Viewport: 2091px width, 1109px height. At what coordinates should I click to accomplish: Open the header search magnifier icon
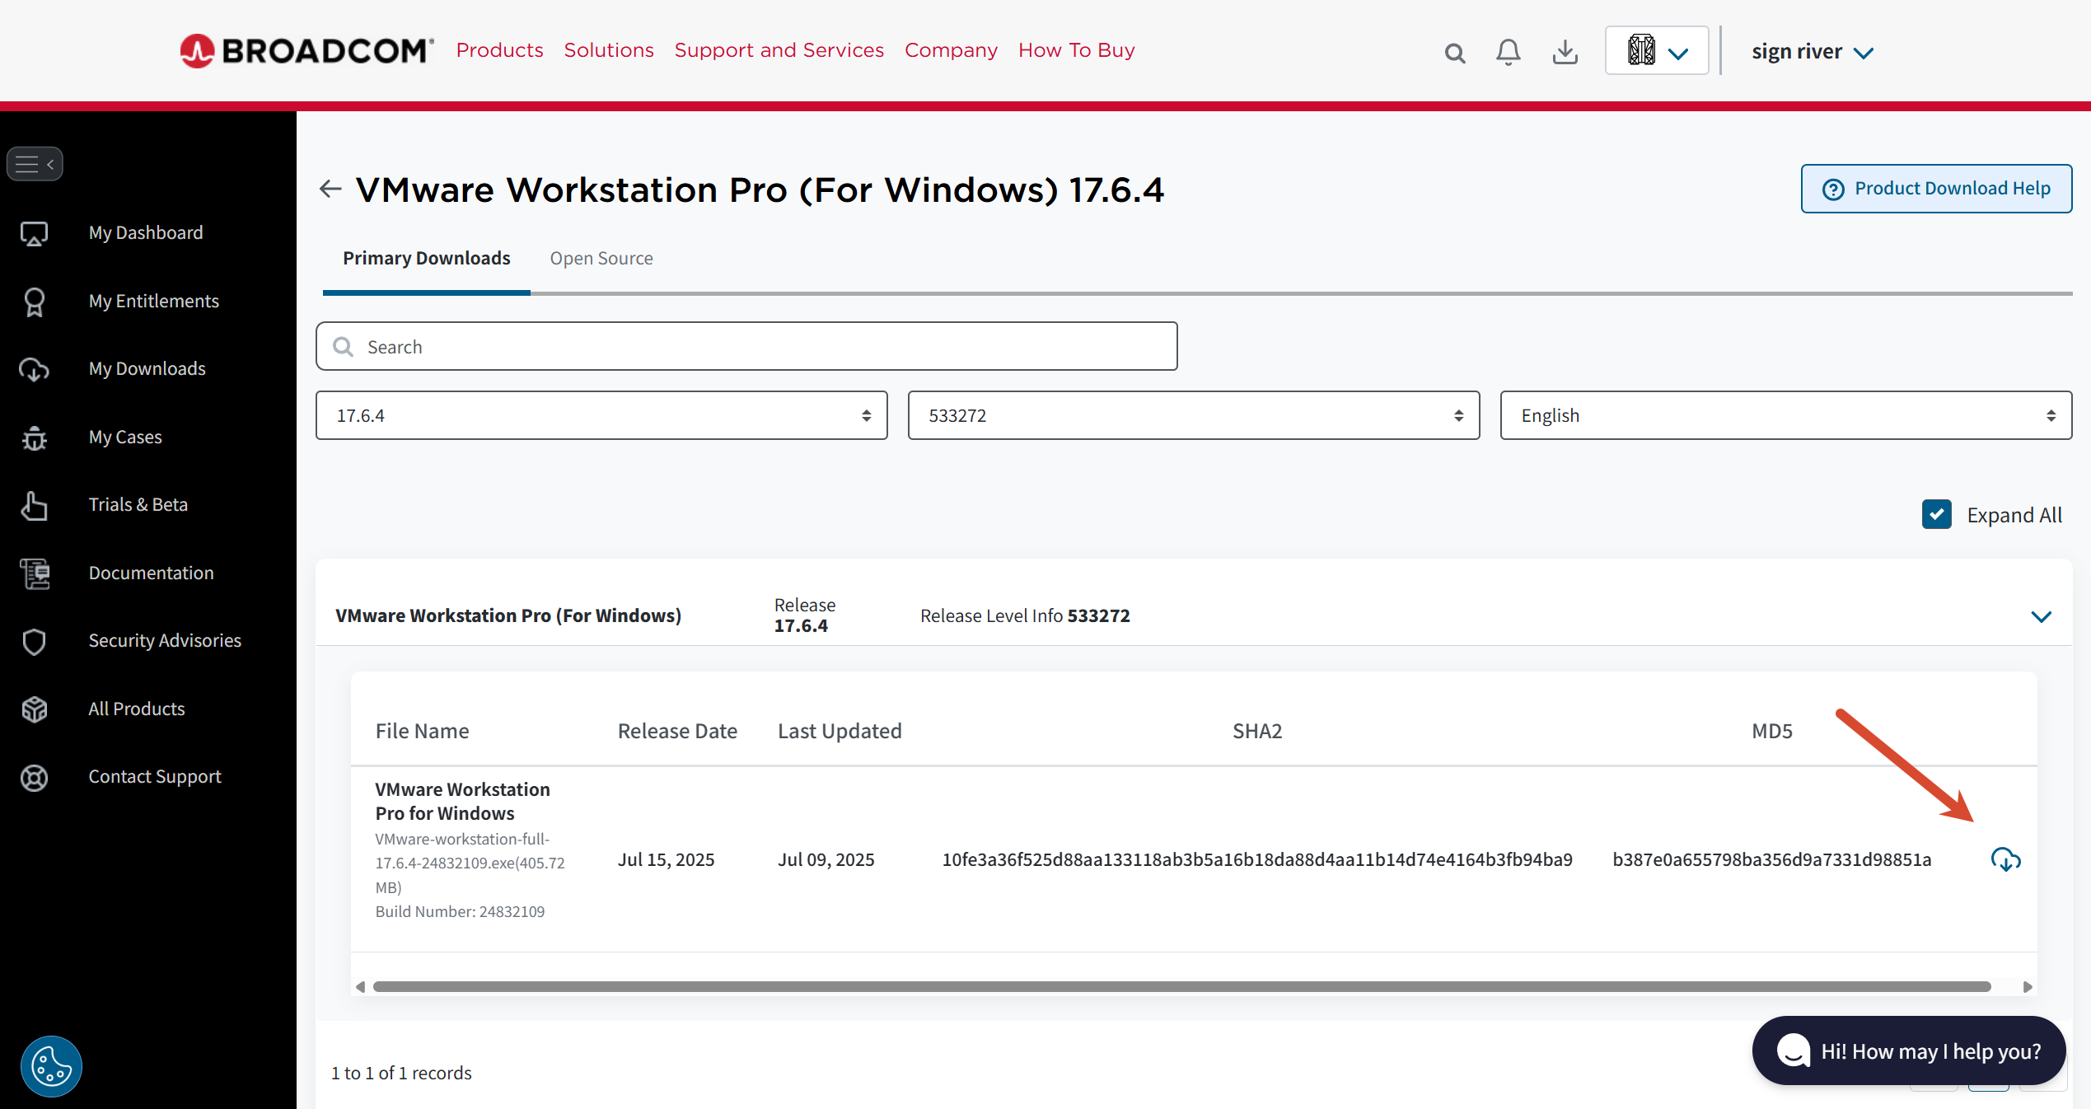click(x=1455, y=53)
